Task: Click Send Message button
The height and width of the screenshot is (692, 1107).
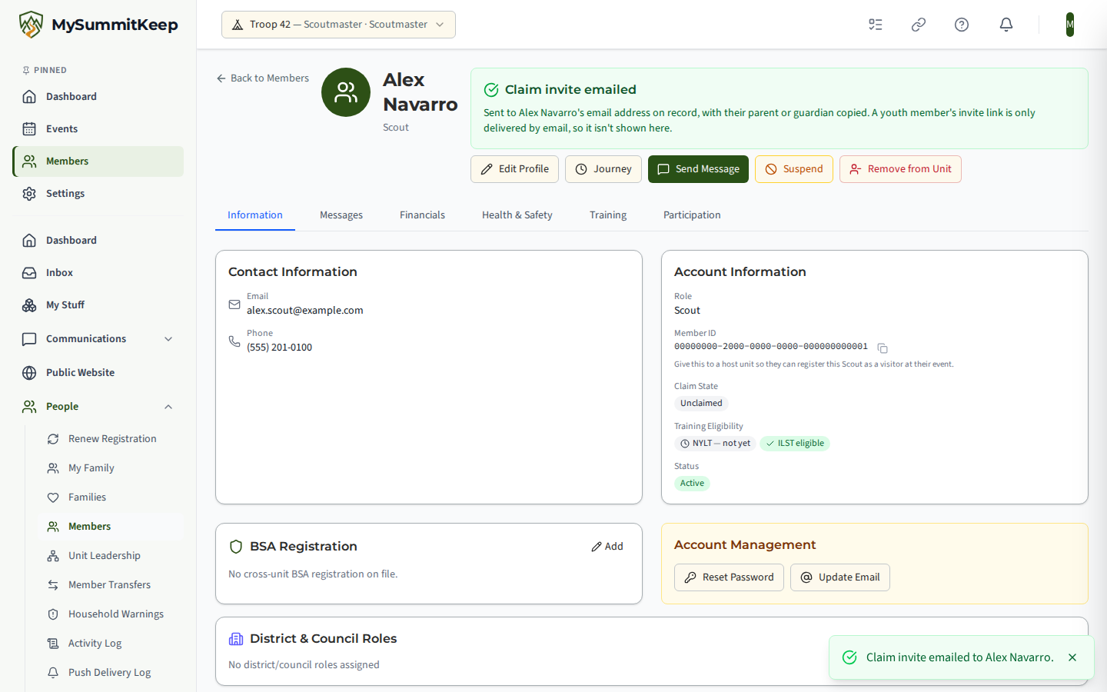Action: click(698, 169)
